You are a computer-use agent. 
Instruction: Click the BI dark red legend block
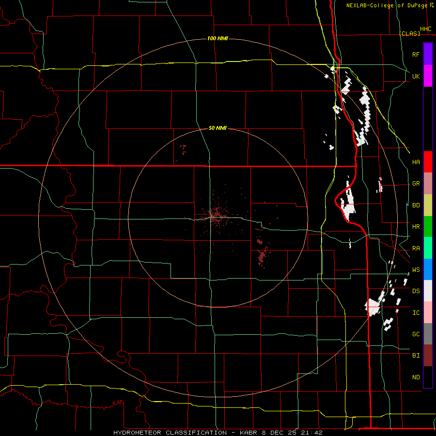pos(428,356)
